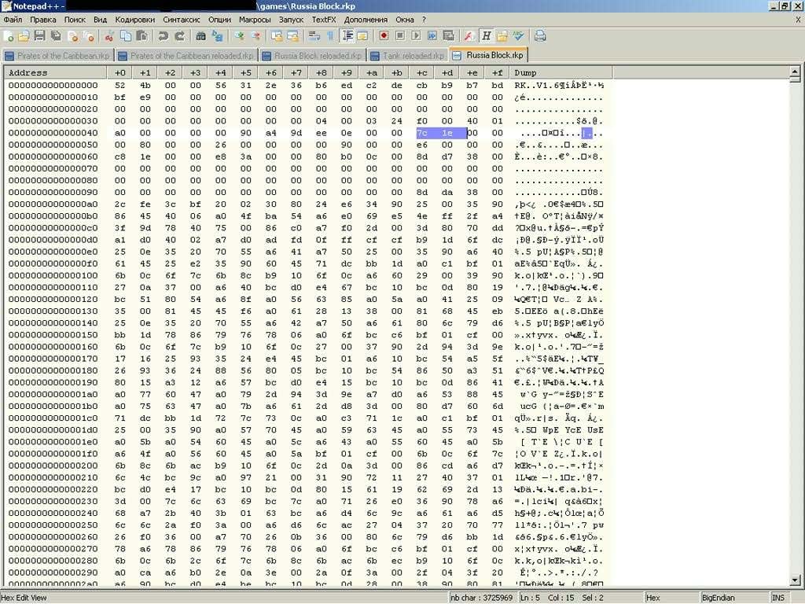Switch to Tank reloaded.rkp tab
805x604 pixels.
coord(408,56)
